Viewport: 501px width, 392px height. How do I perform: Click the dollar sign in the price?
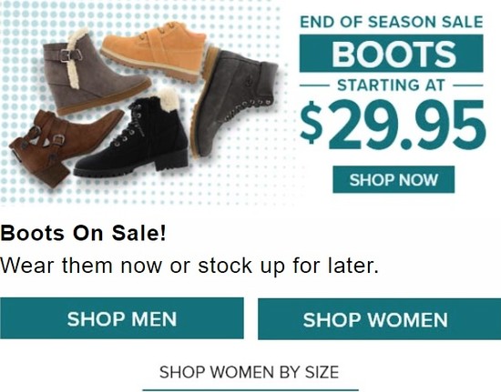click(x=312, y=123)
